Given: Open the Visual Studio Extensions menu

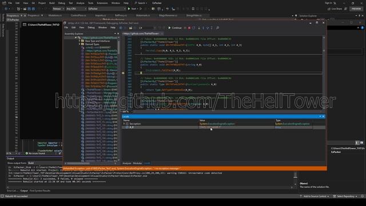Looking at the screenshot, I should pos(102,3).
